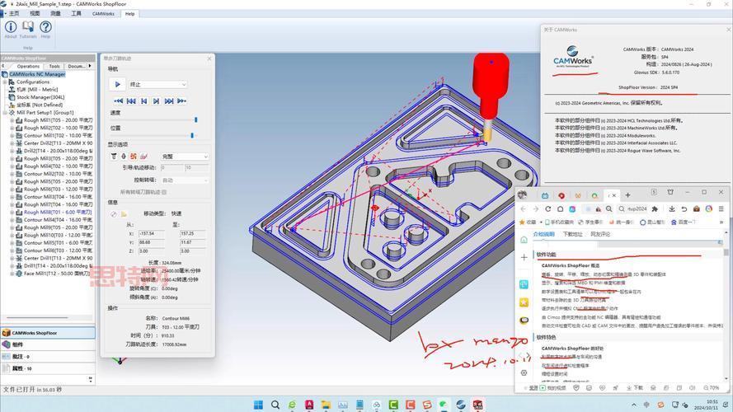
Task: Open the Tools tab in the side panel
Action: (54, 66)
